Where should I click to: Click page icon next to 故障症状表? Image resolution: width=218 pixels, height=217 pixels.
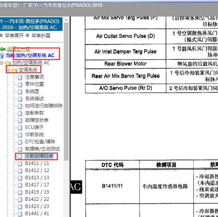pyautogui.click(x=20, y=120)
